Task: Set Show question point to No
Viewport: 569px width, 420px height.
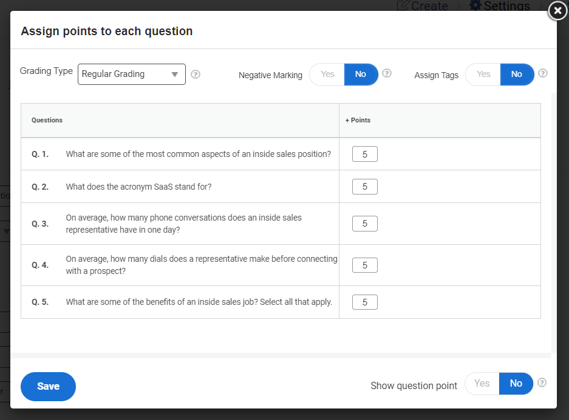Action: pyautogui.click(x=516, y=383)
